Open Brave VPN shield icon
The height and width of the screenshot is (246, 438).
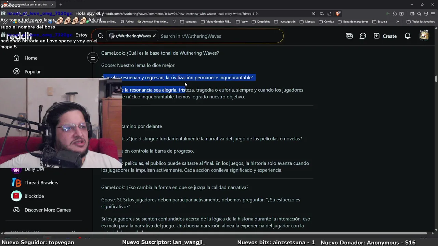pyautogui.click(x=426, y=14)
